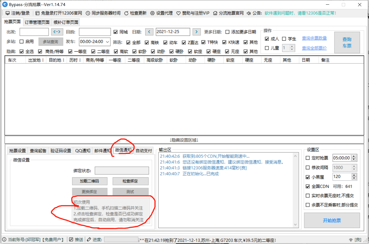The height and width of the screenshot is (244, 369).
Task: Open 设置代理 gear icon
Action: (x=152, y=13)
